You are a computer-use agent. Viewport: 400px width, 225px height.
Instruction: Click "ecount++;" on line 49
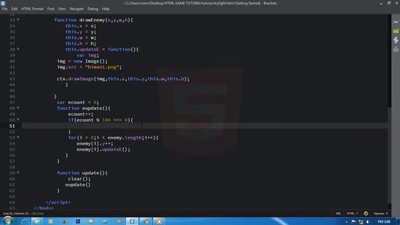click(81, 114)
